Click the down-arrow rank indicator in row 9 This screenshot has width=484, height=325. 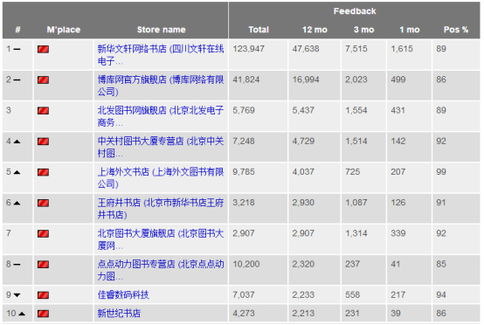point(17,295)
